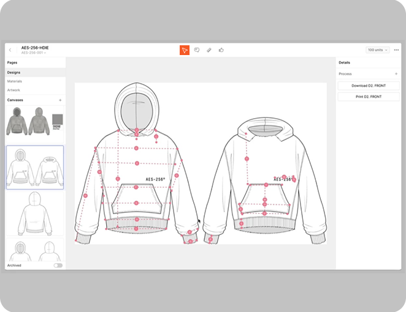Viewport: 406px width, 312px height.
Task: Open the comment bubble tool
Action: tap(197, 50)
